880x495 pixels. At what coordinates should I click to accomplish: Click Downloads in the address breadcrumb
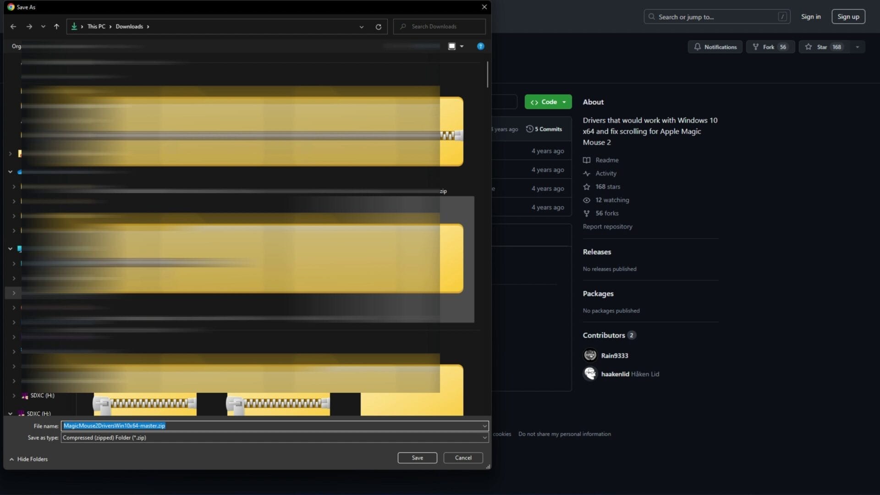point(129,27)
